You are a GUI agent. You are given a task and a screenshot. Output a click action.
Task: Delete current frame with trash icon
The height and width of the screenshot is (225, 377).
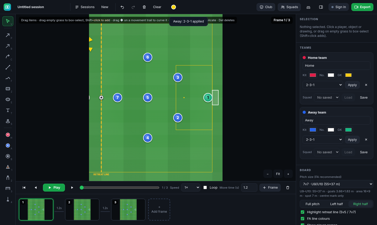(288, 188)
